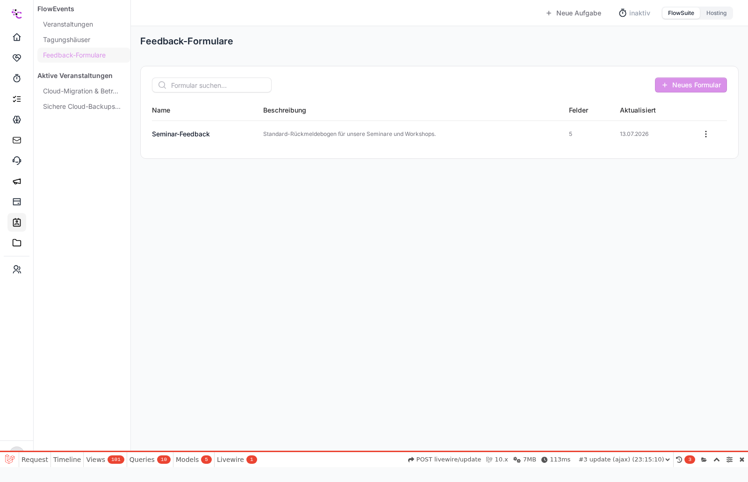Open the debugbar settings sliders icon
The width and height of the screenshot is (748, 482).
tap(729, 460)
